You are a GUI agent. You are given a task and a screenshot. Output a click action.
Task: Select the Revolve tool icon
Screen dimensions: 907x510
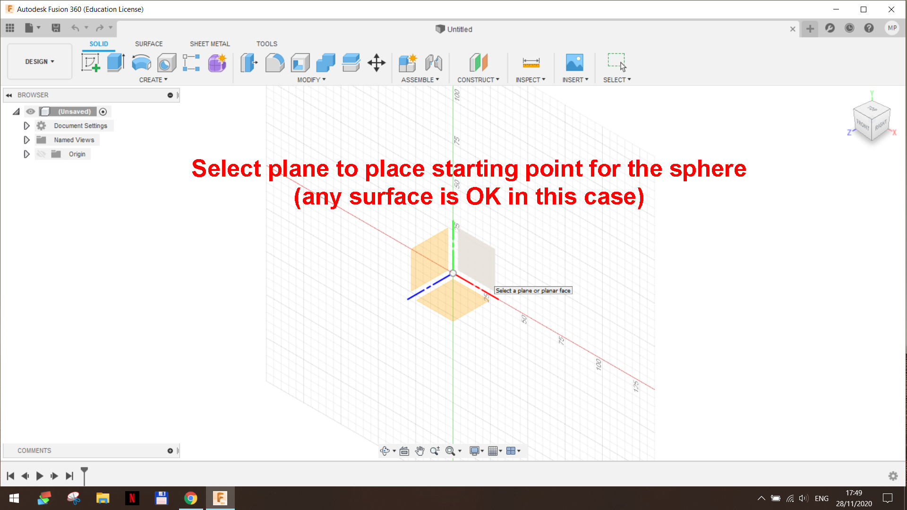(141, 62)
